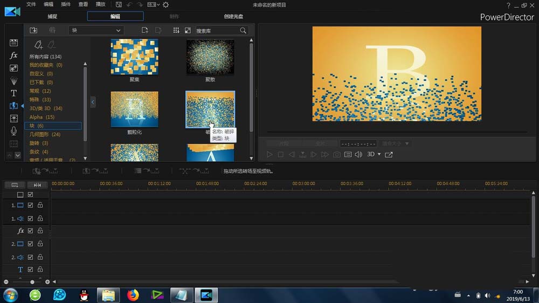Collapse the category panel with left chevron
The width and height of the screenshot is (539, 303).
tap(93, 101)
